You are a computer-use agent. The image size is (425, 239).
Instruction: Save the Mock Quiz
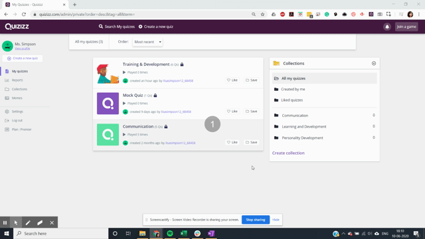pos(252,112)
